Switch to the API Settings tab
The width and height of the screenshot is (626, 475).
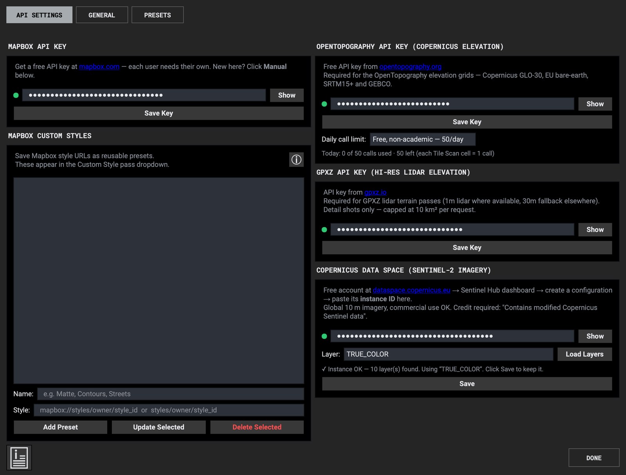(39, 15)
